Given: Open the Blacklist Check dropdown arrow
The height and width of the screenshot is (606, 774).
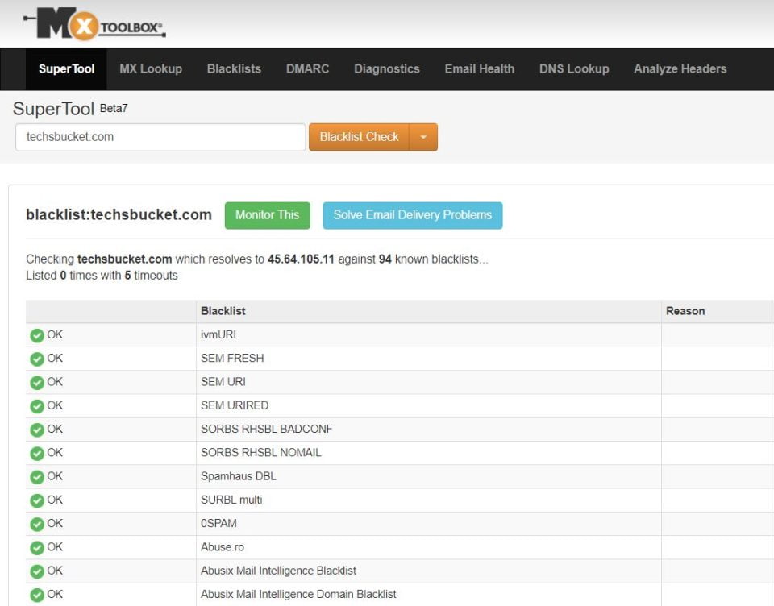Looking at the screenshot, I should 423,137.
